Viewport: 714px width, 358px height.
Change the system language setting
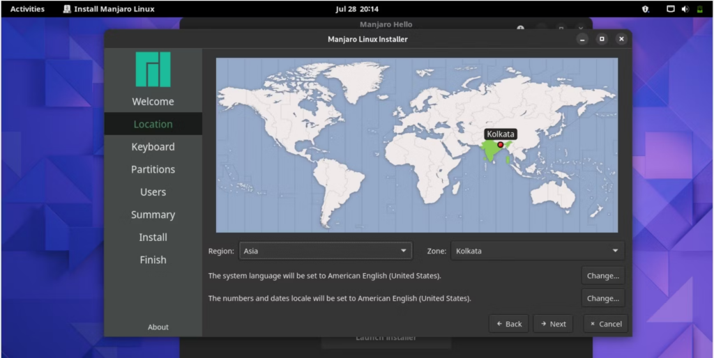[603, 276]
